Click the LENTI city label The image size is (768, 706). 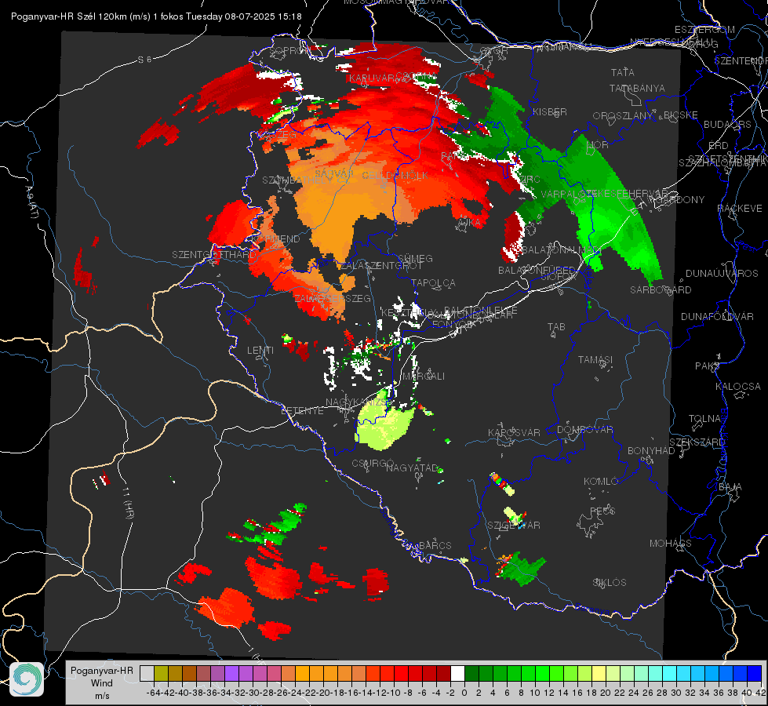(260, 351)
